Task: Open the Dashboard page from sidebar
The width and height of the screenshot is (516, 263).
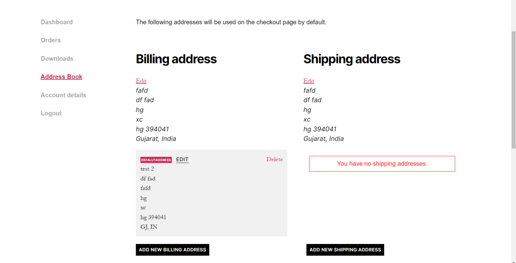Action: click(56, 22)
